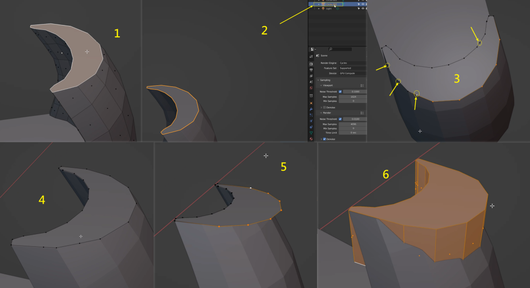This screenshot has width=530, height=288.
Task: Open the Physics properties tab
Action: [x=311, y=121]
